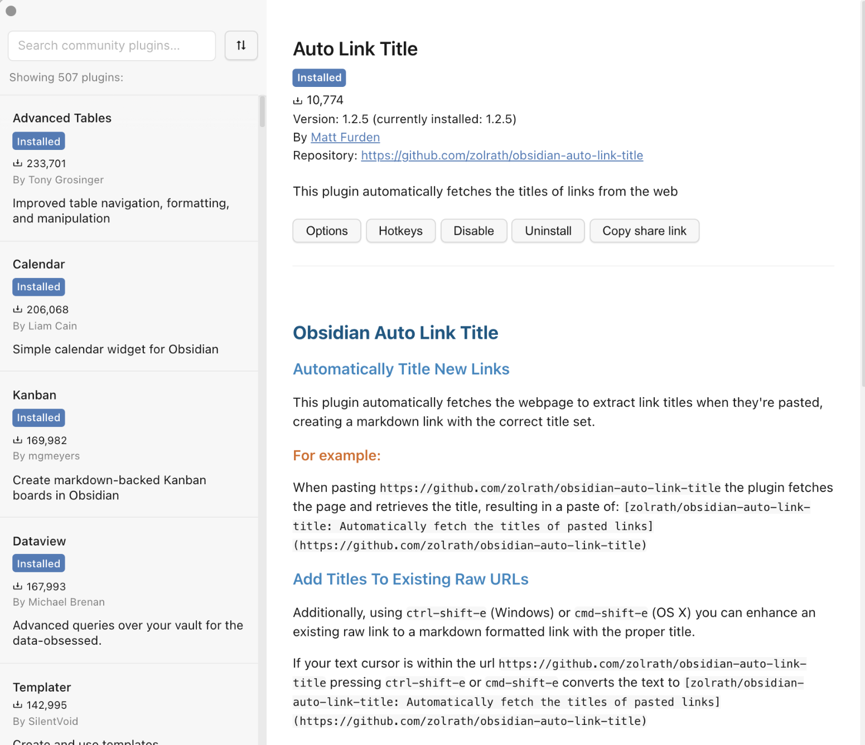
Task: Disable the Auto Link Title plugin
Action: coord(473,231)
